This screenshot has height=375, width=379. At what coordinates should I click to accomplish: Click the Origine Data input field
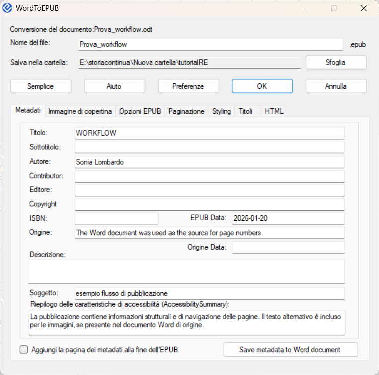tap(288, 248)
